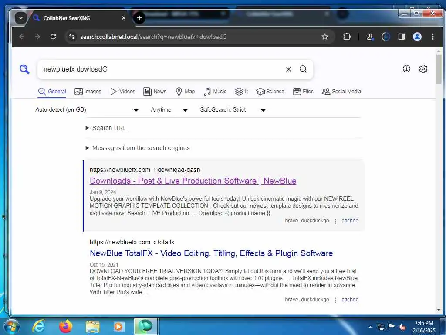
Task: Bookmark this page with star icon
Action: [x=324, y=37]
